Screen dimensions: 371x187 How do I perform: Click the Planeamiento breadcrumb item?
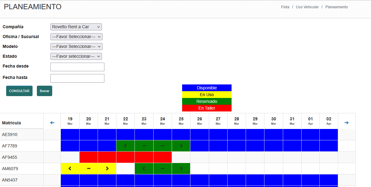pyautogui.click(x=337, y=7)
